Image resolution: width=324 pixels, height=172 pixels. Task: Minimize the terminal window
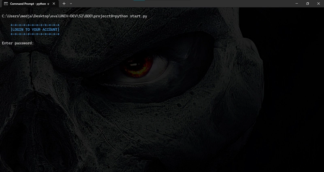[297, 4]
